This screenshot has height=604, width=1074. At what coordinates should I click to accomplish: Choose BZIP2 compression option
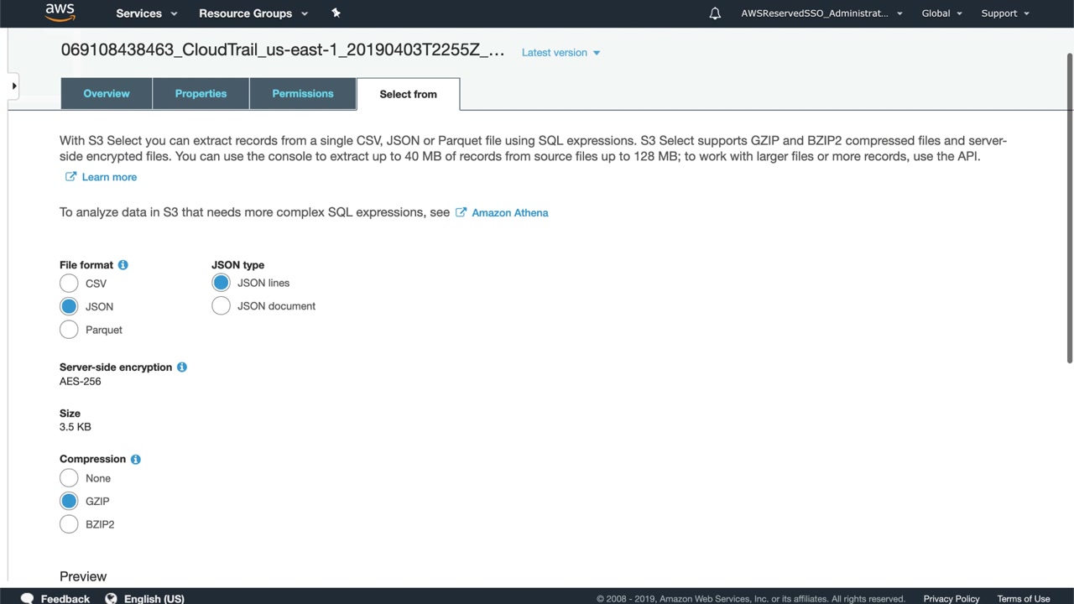pyautogui.click(x=69, y=524)
